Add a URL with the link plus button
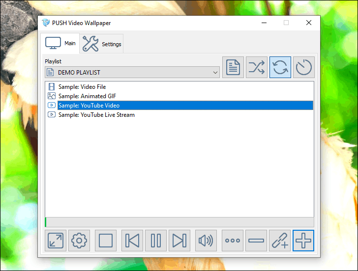Image resolution: width=358 pixels, height=271 pixels. coord(280,241)
